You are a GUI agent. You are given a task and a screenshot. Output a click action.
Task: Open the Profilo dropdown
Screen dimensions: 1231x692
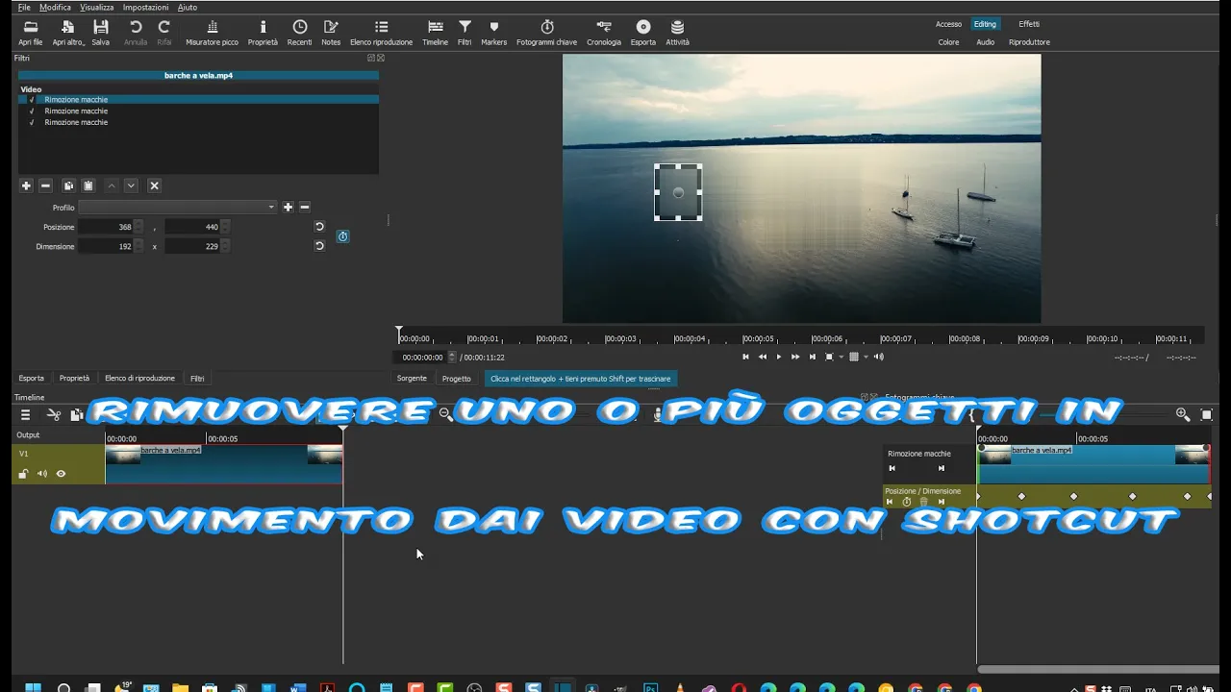(x=178, y=207)
